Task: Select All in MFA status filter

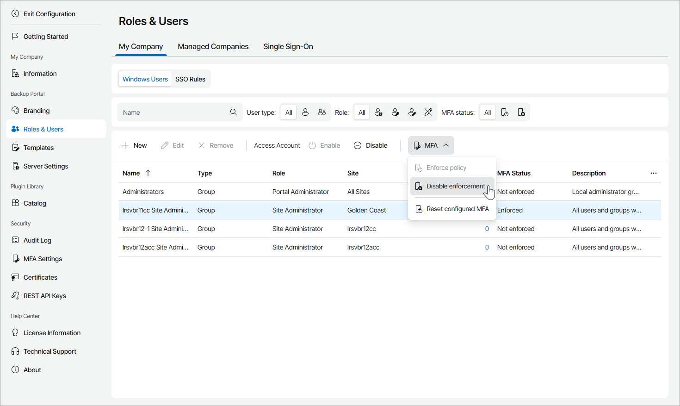Action: (488, 112)
